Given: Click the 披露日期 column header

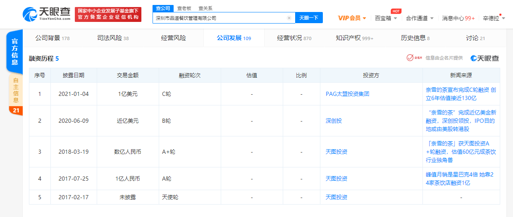Looking at the screenshot, I should coord(74,75).
